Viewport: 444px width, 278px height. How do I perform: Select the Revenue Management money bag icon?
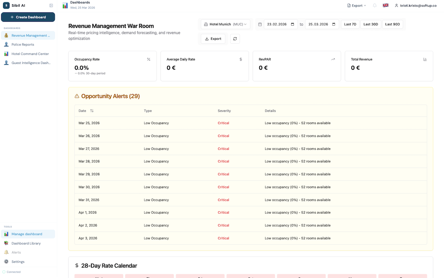click(7, 35)
